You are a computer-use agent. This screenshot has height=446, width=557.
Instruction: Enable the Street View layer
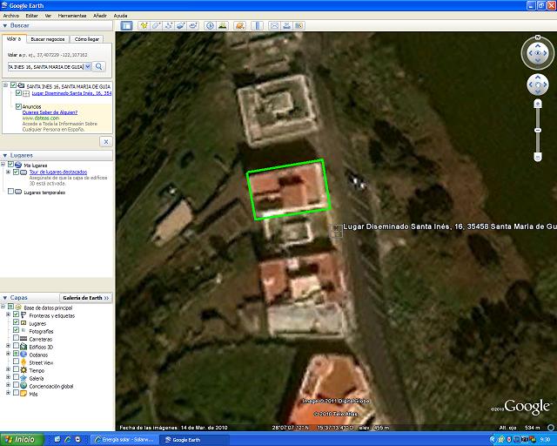click(x=16, y=362)
